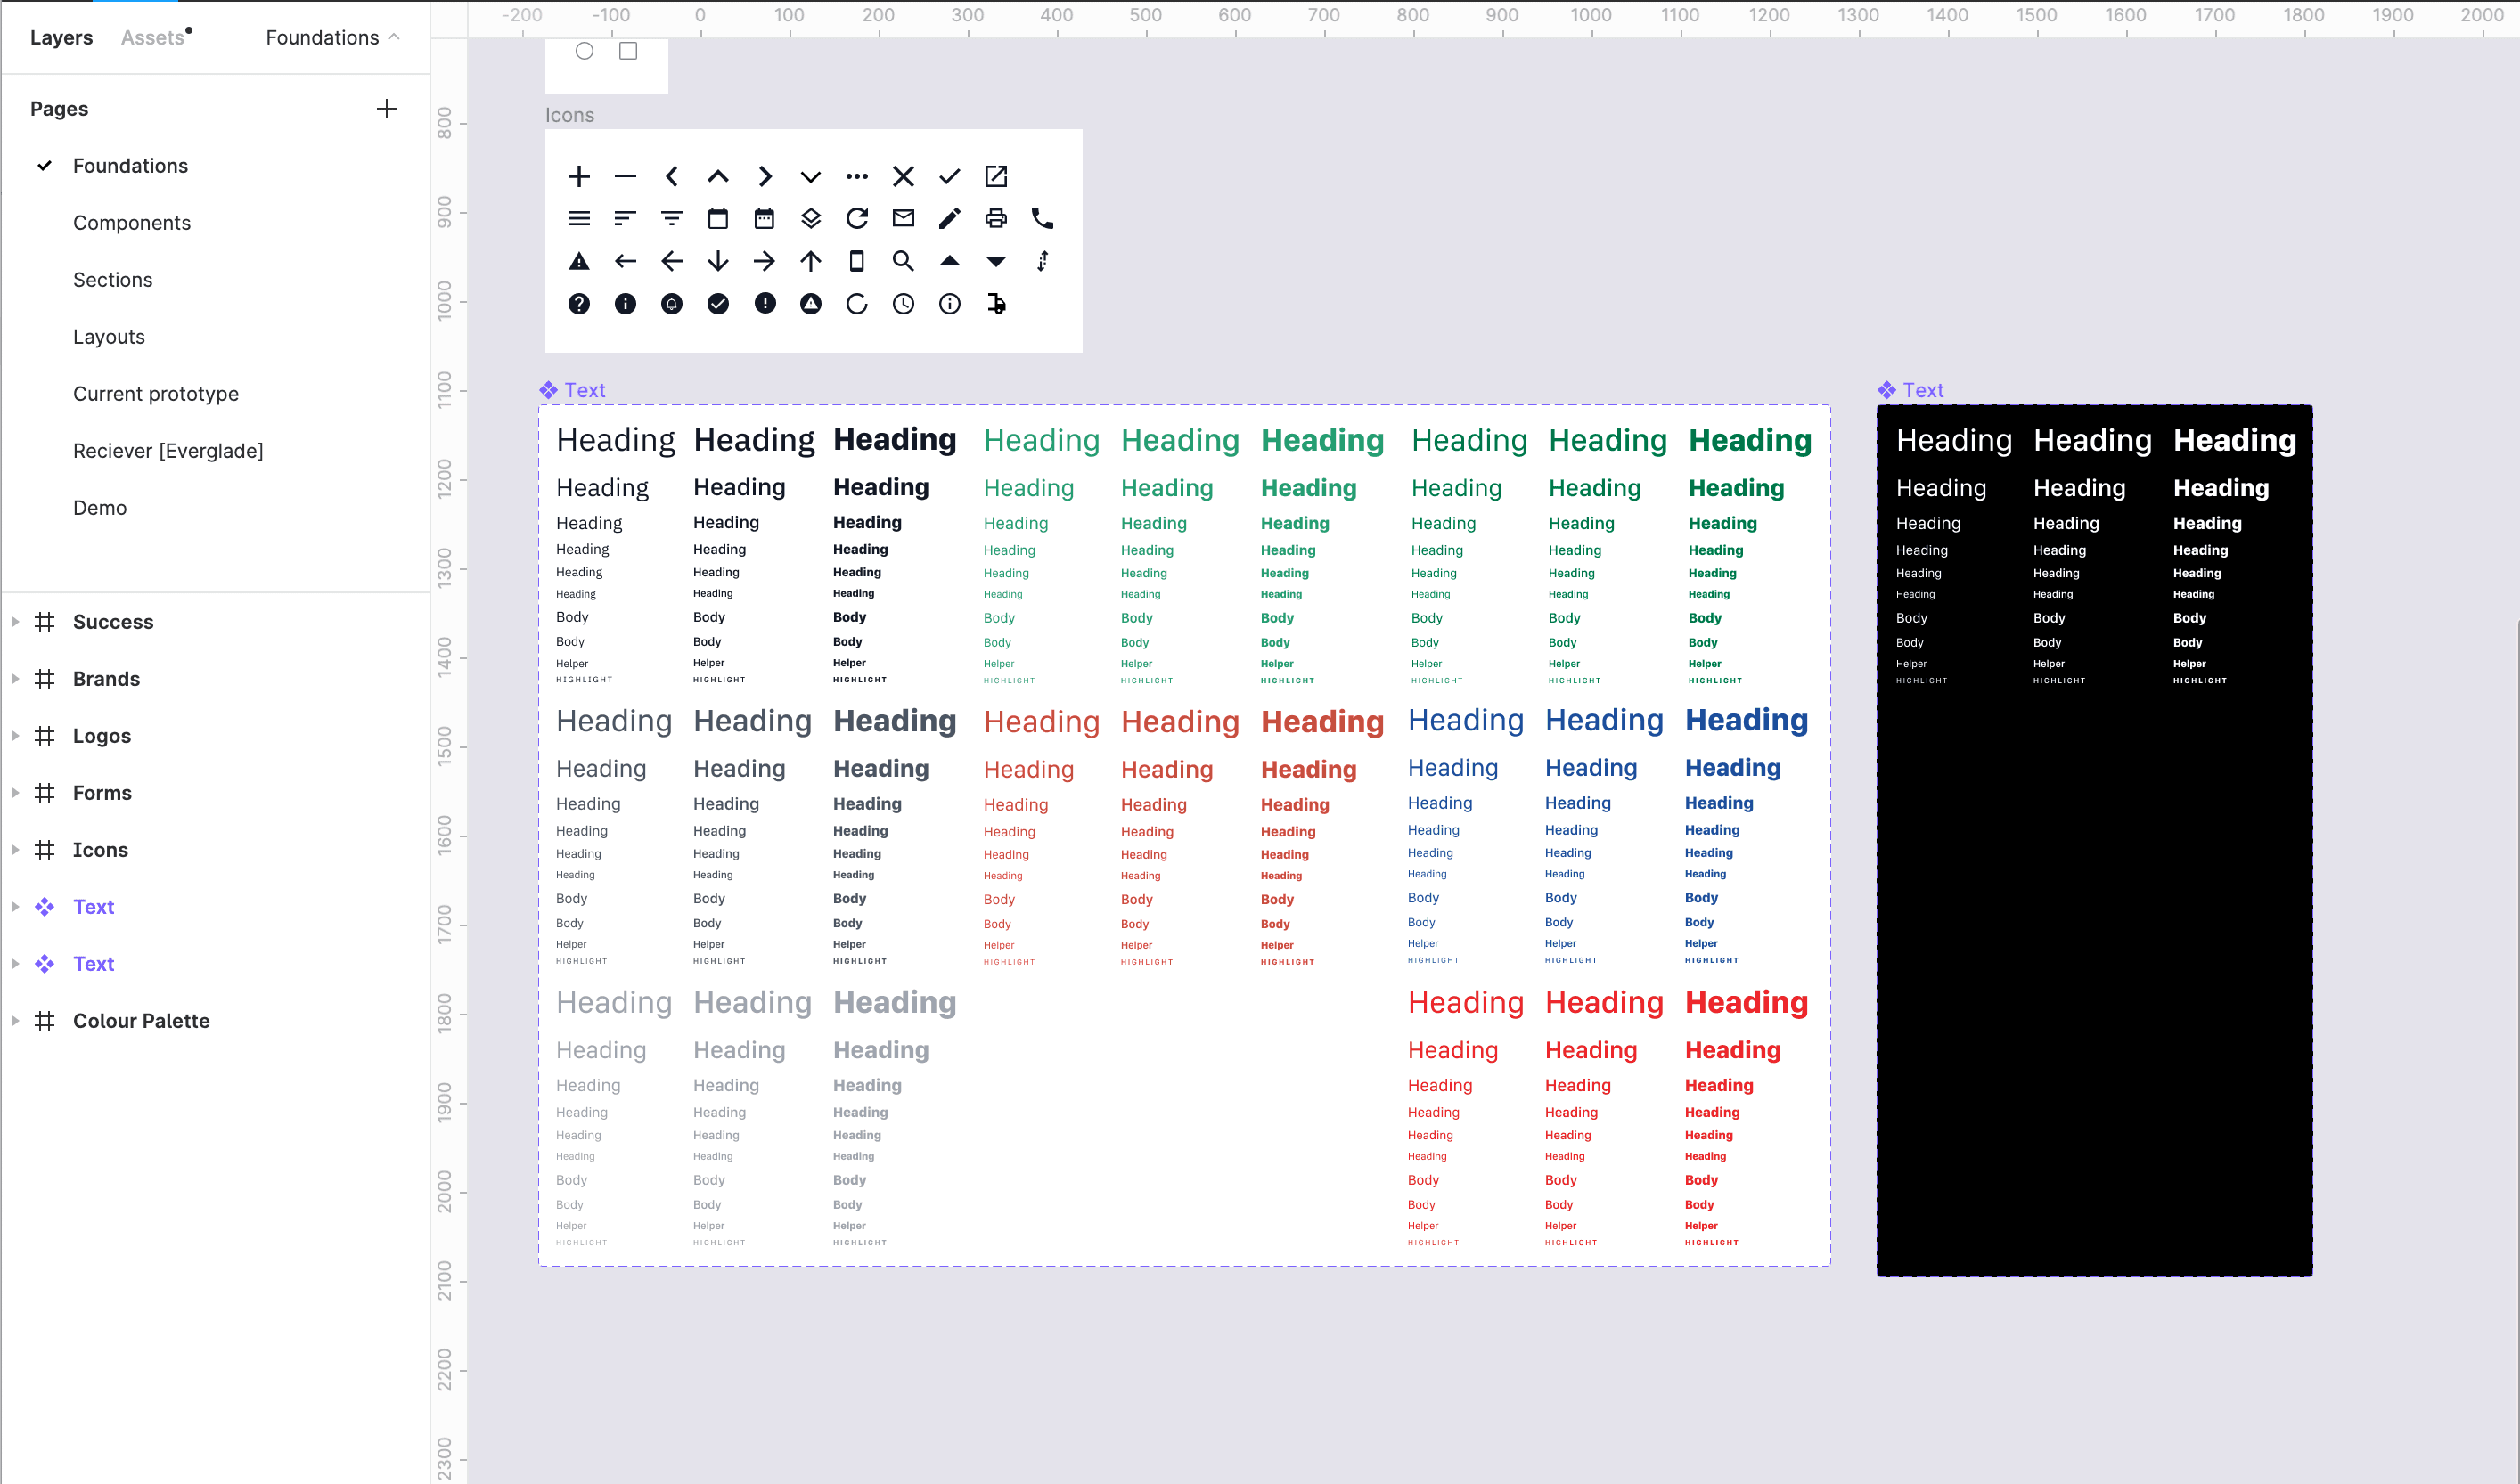The height and width of the screenshot is (1484, 2520).
Task: Select the warning triangle icon
Action: click(578, 262)
